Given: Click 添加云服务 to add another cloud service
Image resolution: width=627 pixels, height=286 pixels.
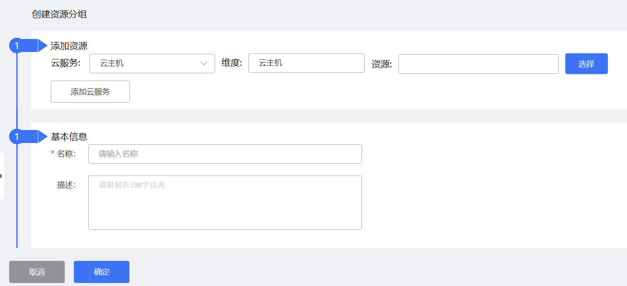Looking at the screenshot, I should [90, 91].
